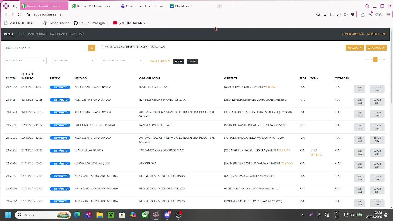393x221 pixels.
Task: Click the address bar showing accesos.ransa.net
Action: pyautogui.click(x=48, y=14)
